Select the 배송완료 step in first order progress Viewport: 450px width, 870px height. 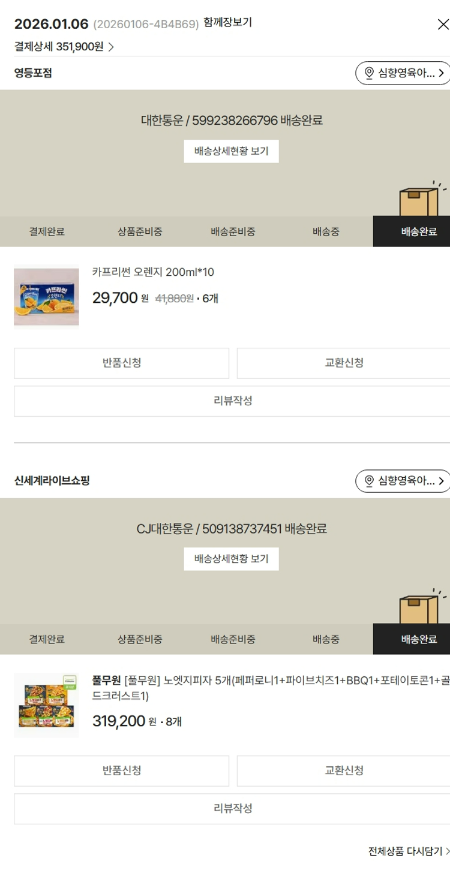click(x=418, y=232)
